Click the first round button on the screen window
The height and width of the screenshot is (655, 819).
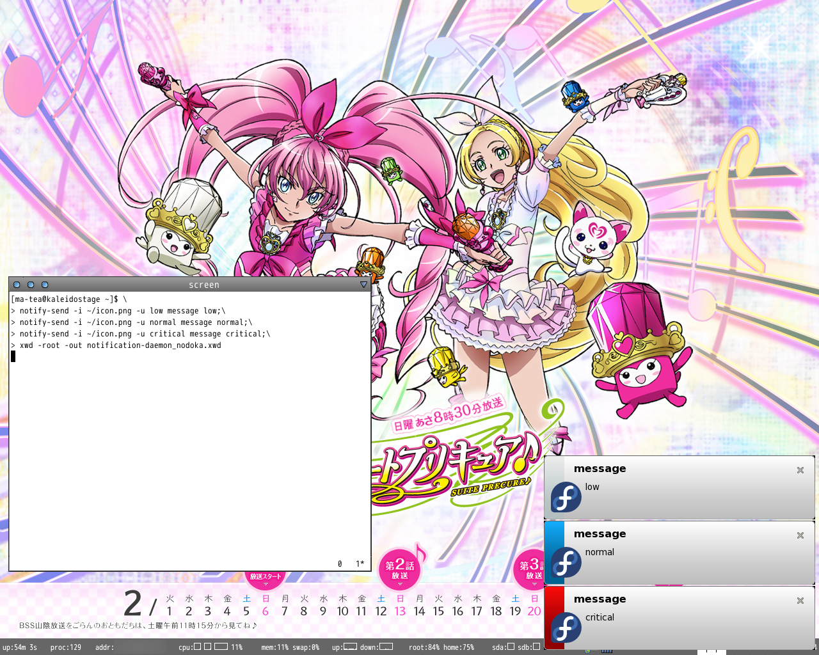pos(17,285)
